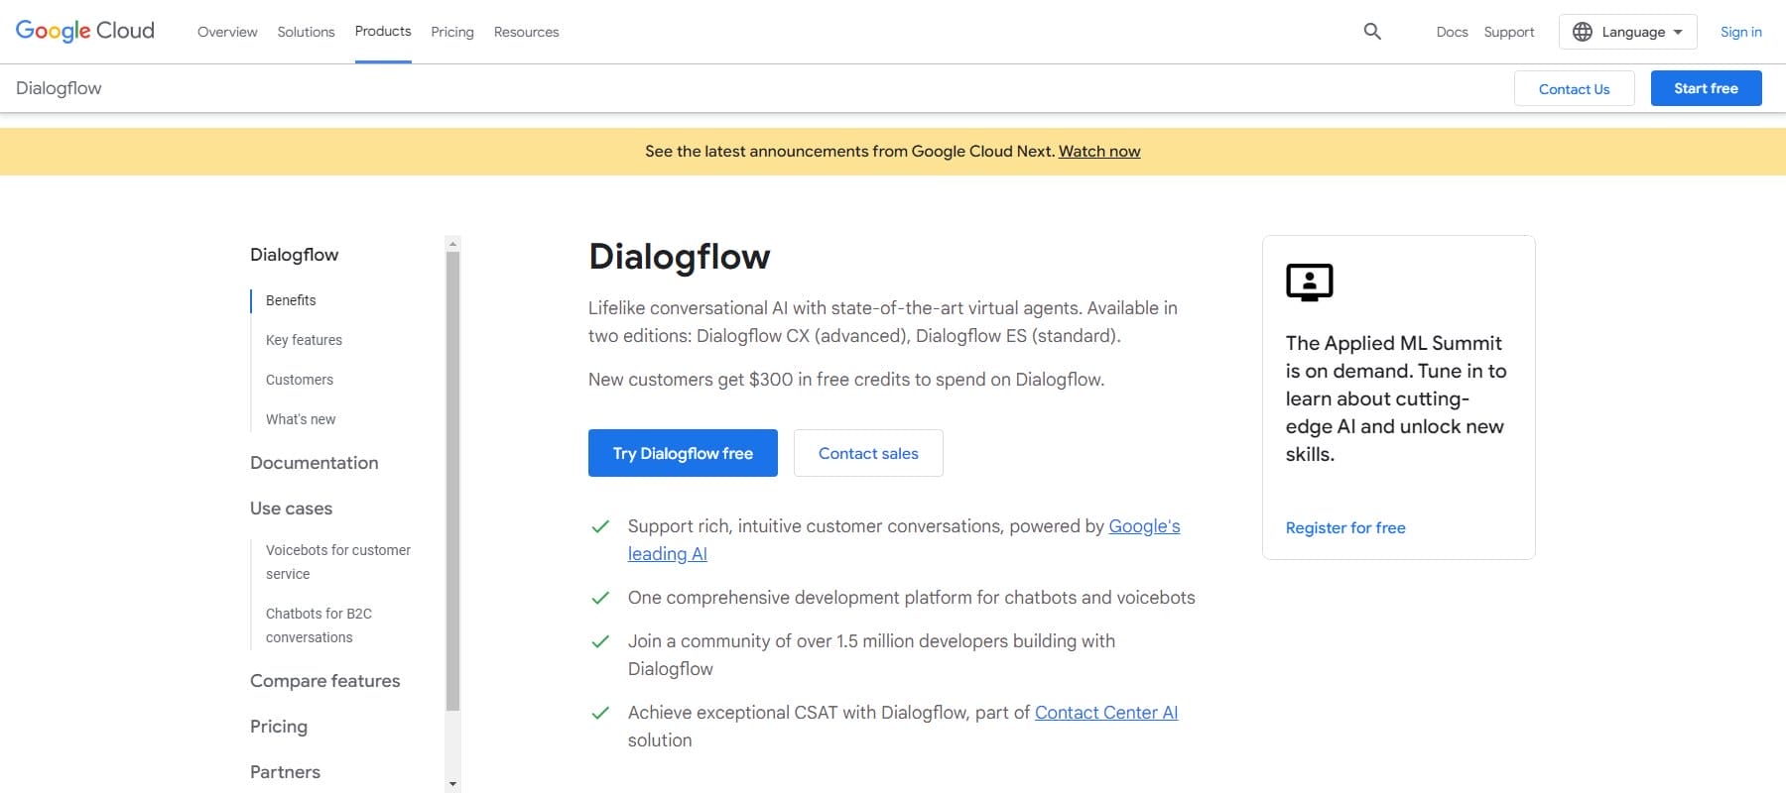Click the Applied ML Summit presentation icon
The image size is (1786, 793).
(x=1309, y=283)
